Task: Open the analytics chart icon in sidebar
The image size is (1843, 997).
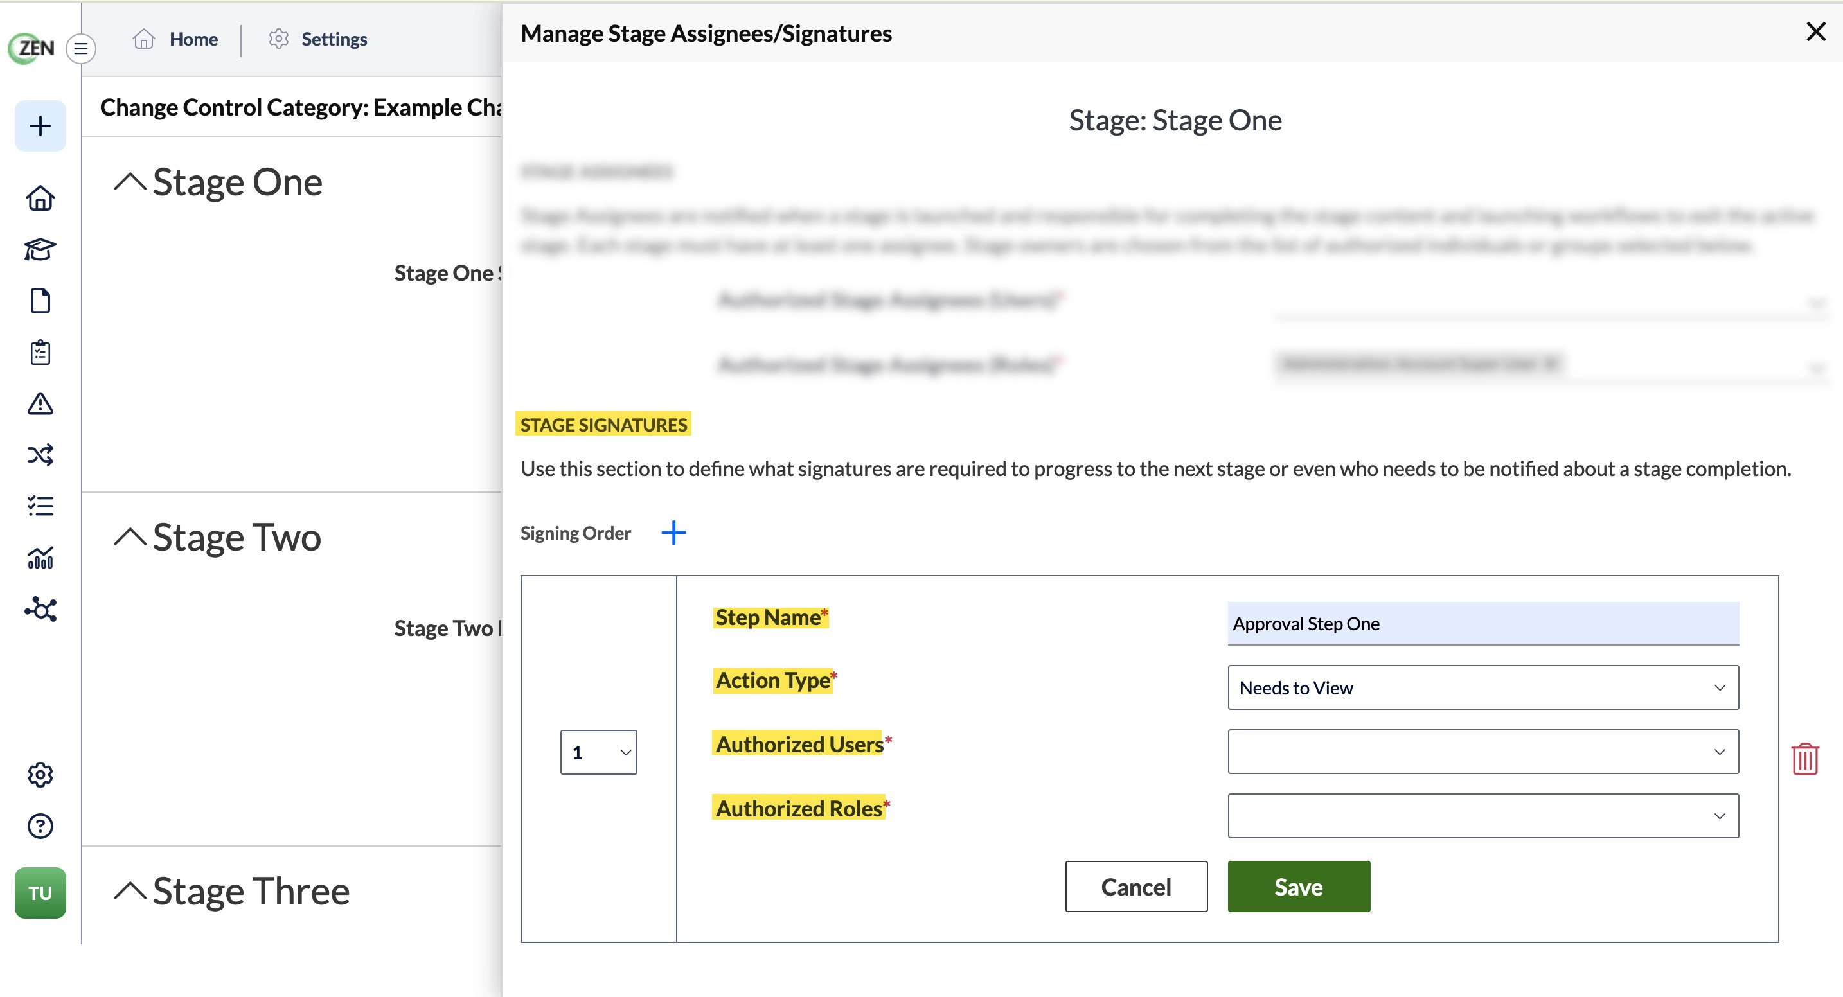Action: click(40, 558)
